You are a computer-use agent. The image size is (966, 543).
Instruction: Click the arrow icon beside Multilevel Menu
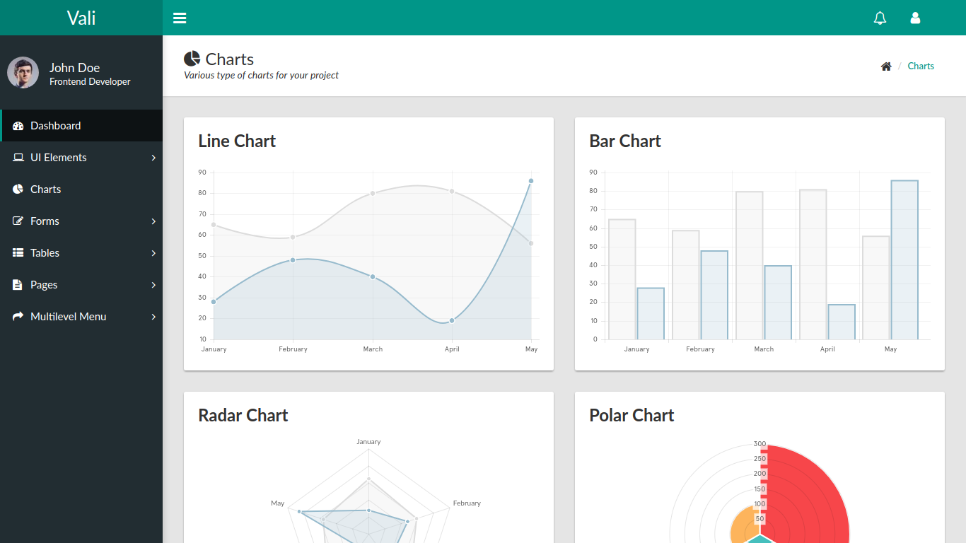[x=18, y=316]
